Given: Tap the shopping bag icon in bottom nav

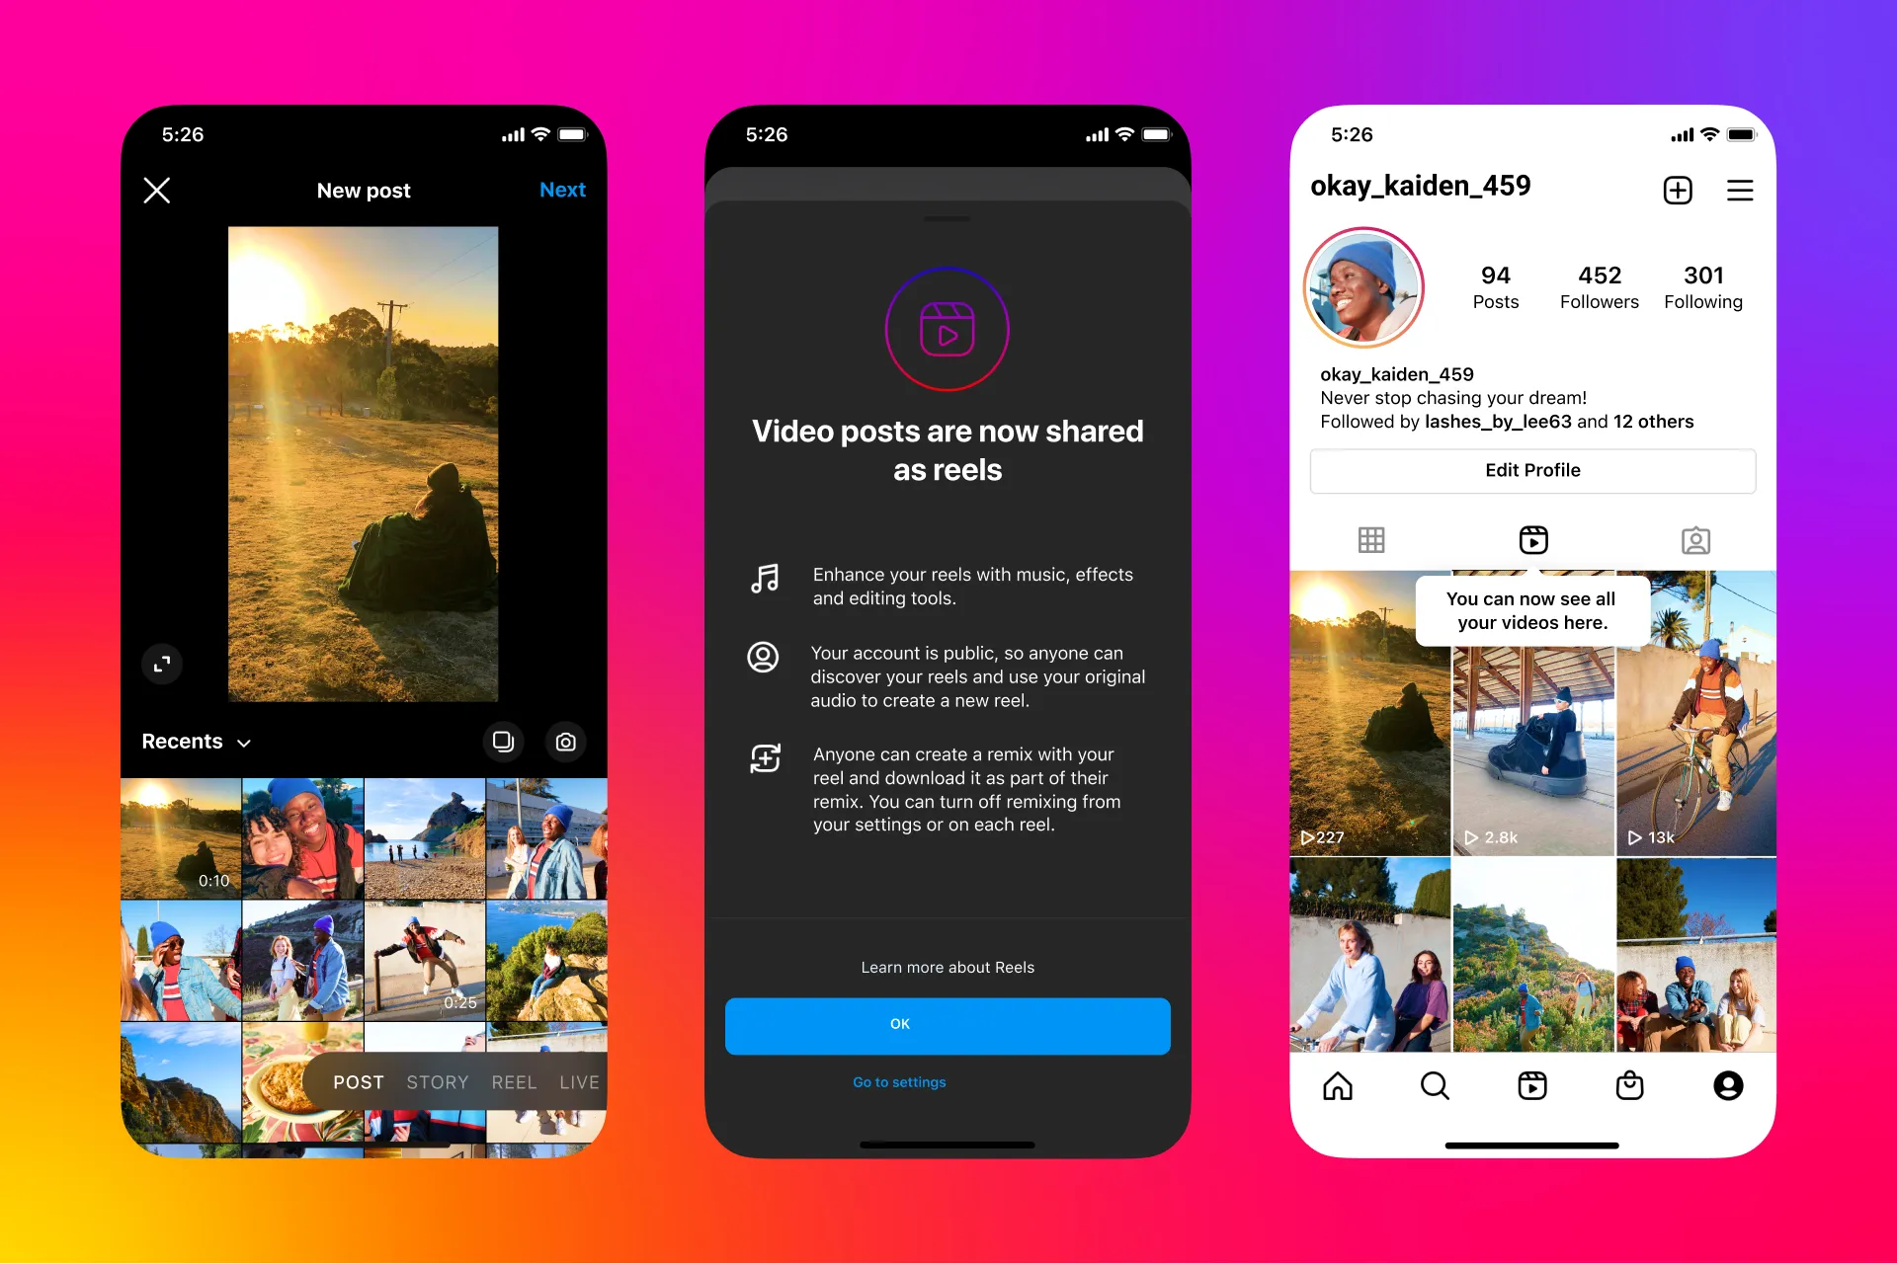Looking at the screenshot, I should tap(1627, 1087).
